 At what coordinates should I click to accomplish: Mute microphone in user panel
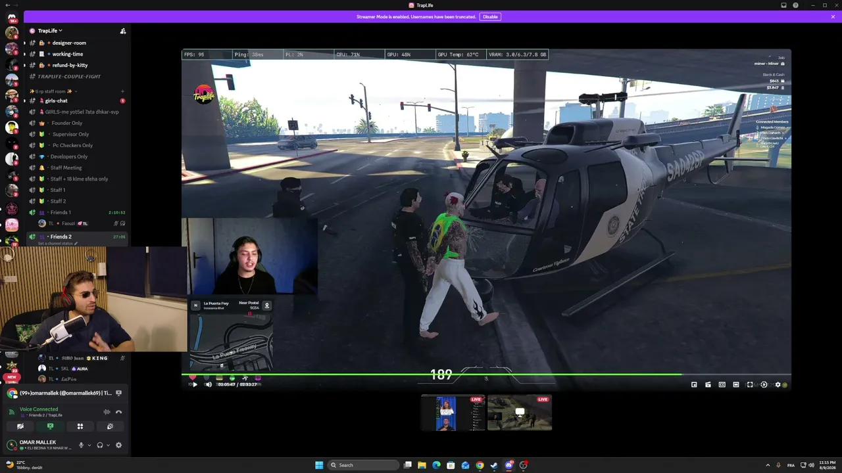[82, 445]
